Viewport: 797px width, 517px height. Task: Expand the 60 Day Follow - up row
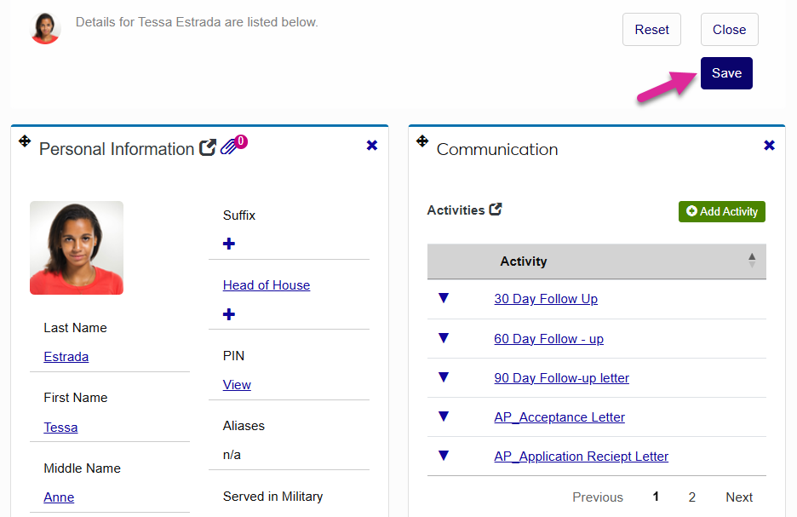click(x=443, y=338)
